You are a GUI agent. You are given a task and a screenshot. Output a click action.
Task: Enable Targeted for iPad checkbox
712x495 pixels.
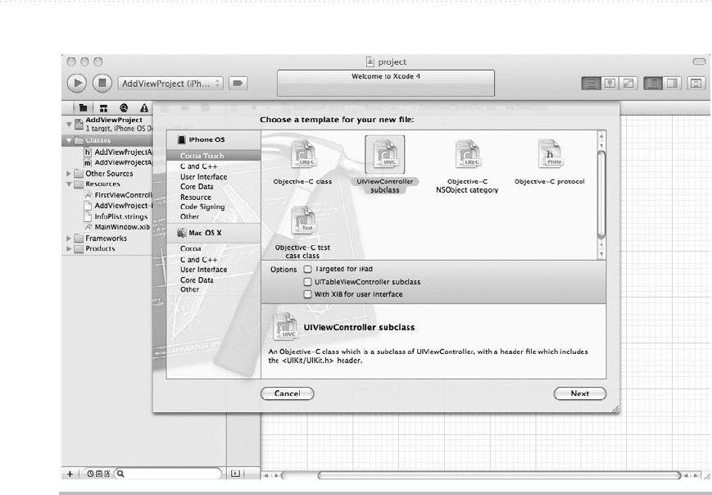pos(307,269)
